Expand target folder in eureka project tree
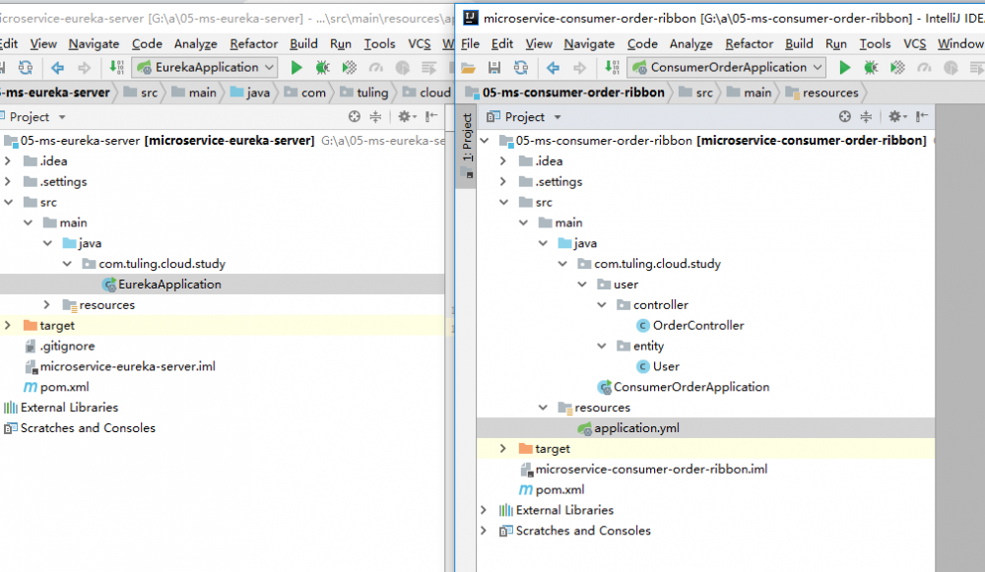Screen dimensions: 985x572 8,325
